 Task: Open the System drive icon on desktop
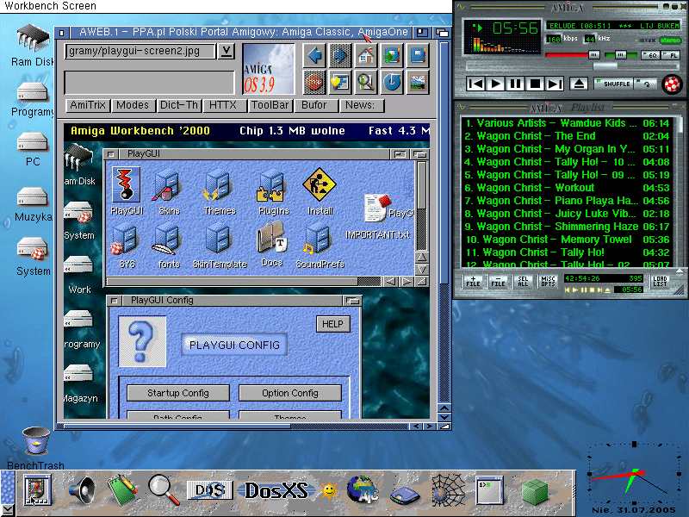(32, 249)
